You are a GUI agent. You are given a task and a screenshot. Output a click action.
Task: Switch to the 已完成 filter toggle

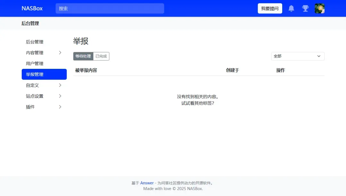tap(101, 56)
